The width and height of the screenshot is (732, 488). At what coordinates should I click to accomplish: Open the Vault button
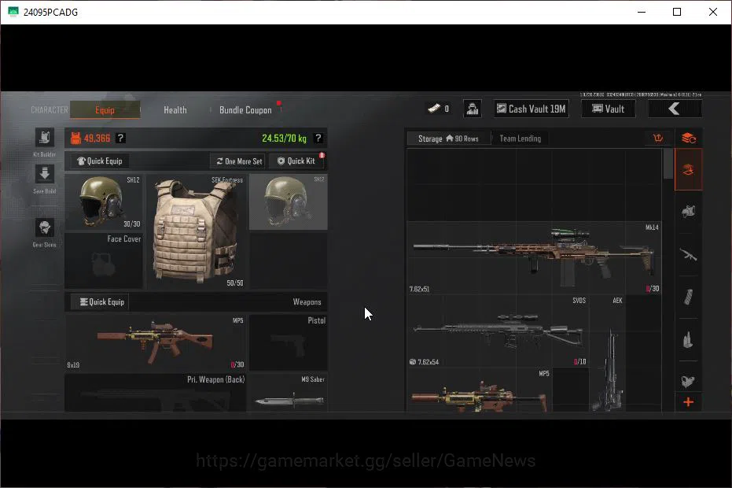pos(609,109)
